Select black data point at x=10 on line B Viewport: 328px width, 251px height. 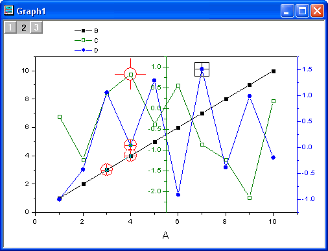point(274,71)
